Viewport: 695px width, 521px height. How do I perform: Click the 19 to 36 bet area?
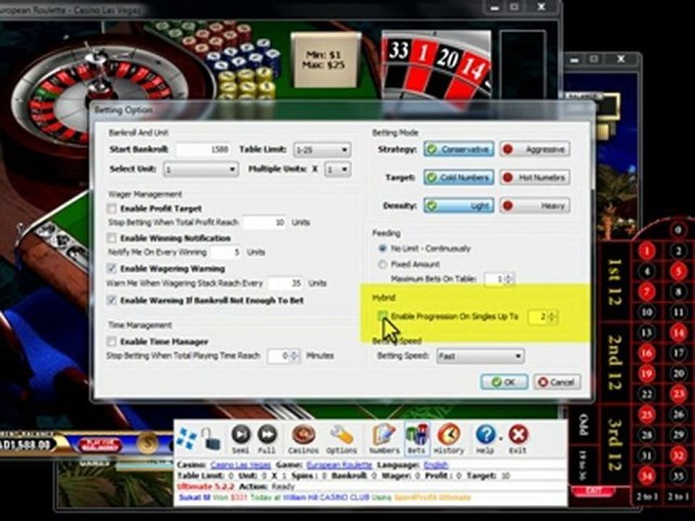coord(584,464)
